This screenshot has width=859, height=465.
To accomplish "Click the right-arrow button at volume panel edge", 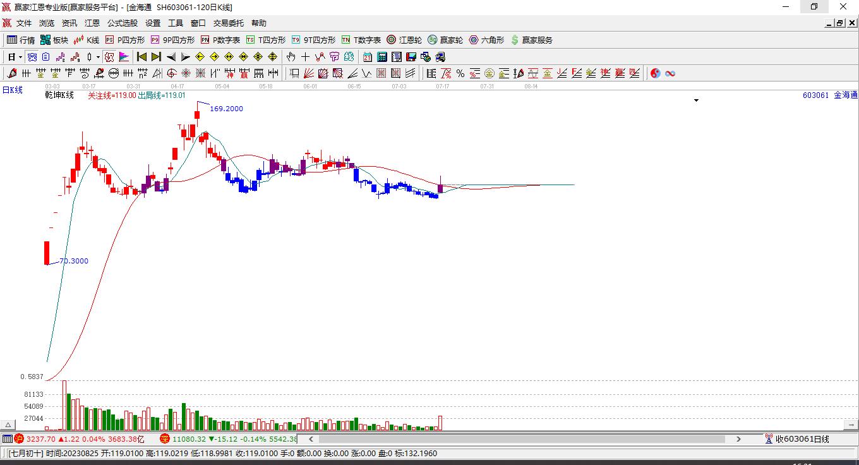I will (x=850, y=425).
